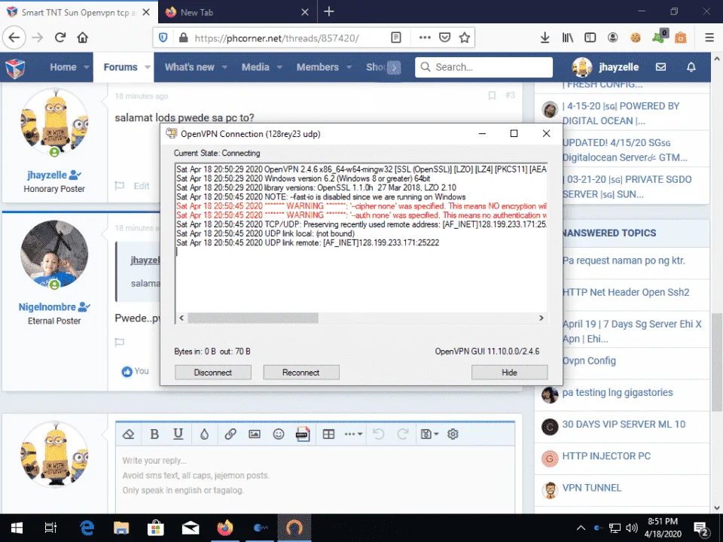
Task: Apply bold formatting in reply editor
Action: [x=154, y=434]
